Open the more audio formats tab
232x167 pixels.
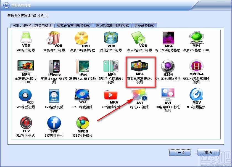coord(145,25)
